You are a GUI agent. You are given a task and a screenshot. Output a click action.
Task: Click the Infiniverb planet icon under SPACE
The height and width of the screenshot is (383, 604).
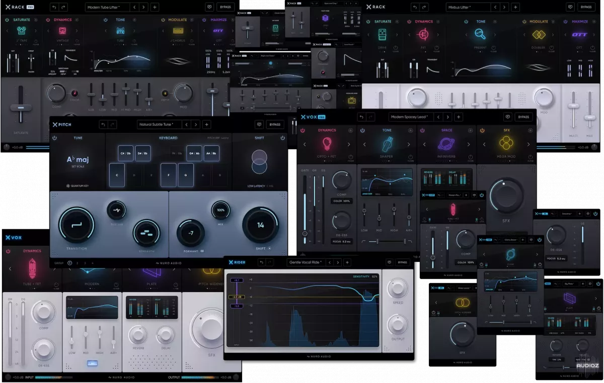(446, 144)
